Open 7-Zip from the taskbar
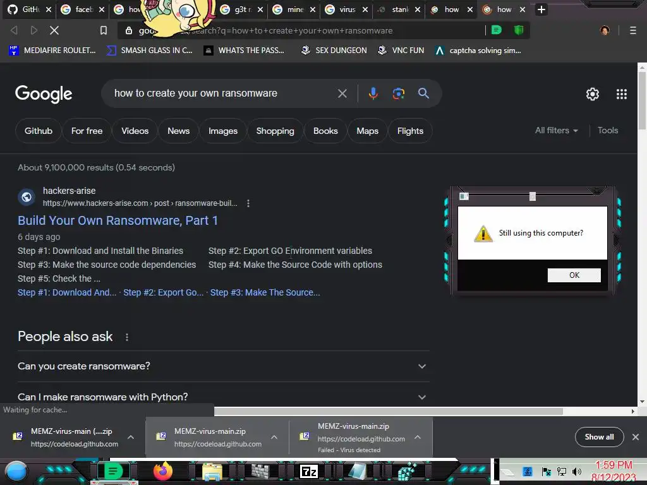 tap(309, 471)
